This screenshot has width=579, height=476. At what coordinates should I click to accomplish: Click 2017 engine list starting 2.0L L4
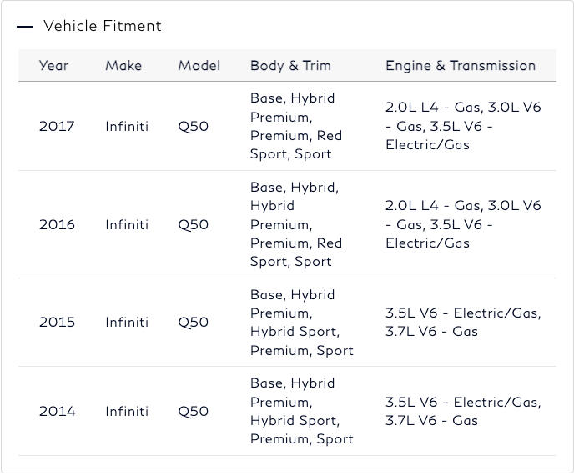coord(462,126)
